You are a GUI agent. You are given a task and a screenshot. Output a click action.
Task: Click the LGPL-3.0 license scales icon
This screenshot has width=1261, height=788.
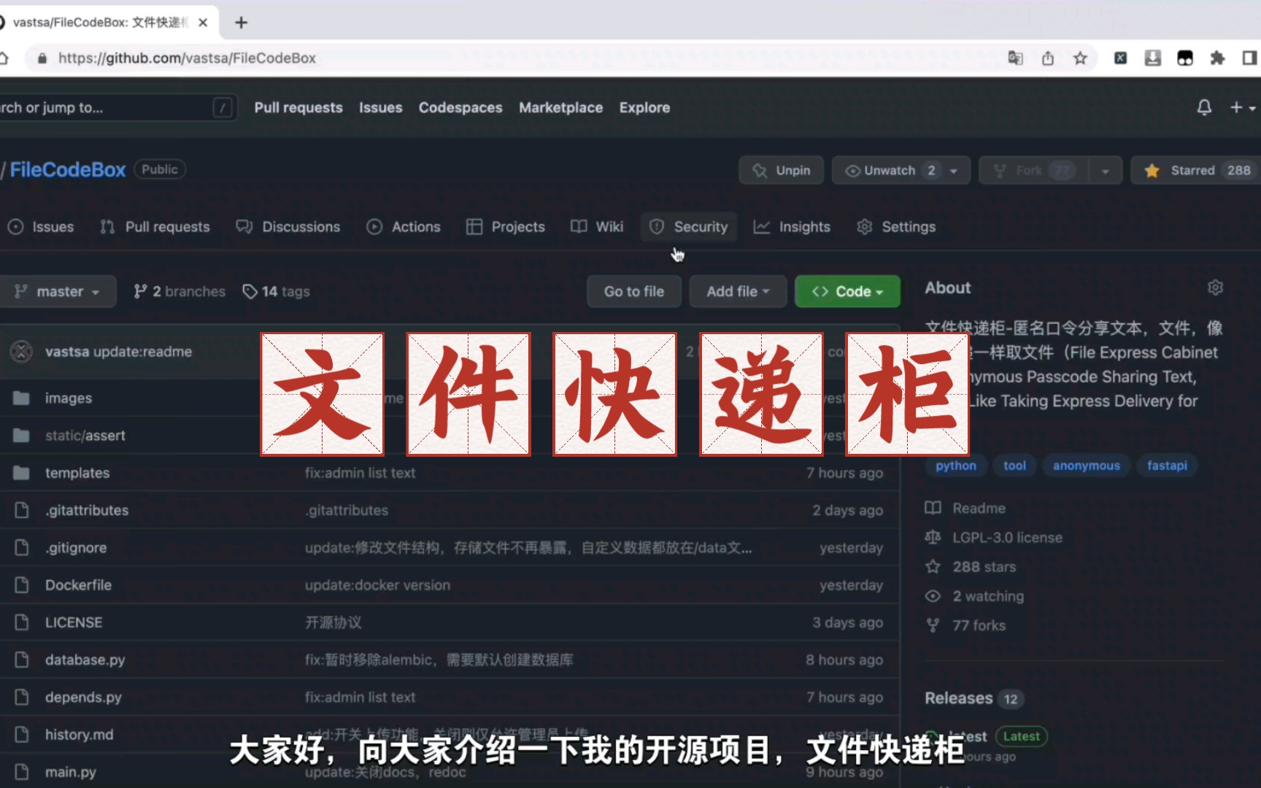(x=933, y=537)
